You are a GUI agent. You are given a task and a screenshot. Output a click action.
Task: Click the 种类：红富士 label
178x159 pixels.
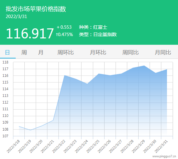[x=93, y=27]
